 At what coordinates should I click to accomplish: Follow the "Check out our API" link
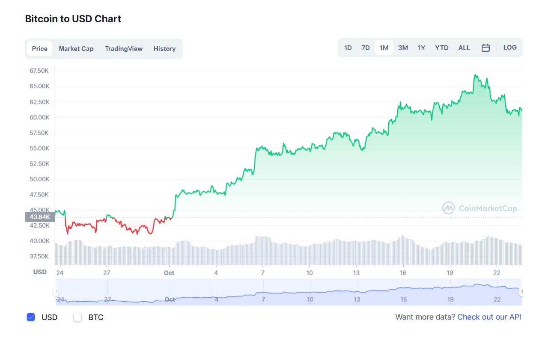pyautogui.click(x=489, y=317)
